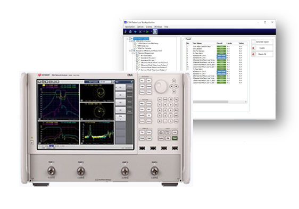Screen dimensions: 299x209
Task: Click the globe icon in toolbar
Action: (130, 32)
